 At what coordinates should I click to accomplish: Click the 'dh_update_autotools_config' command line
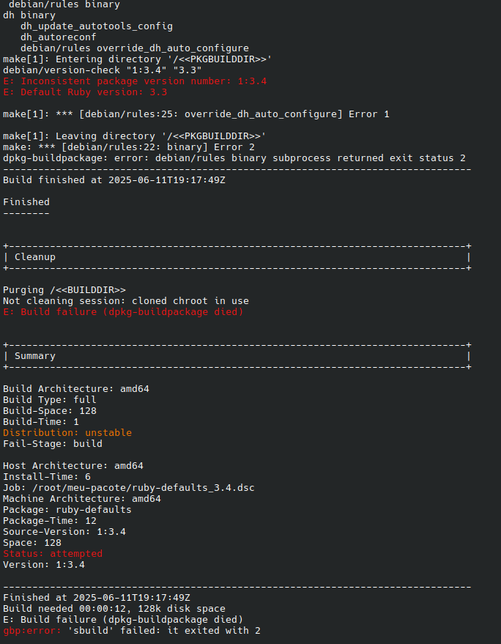point(97,26)
